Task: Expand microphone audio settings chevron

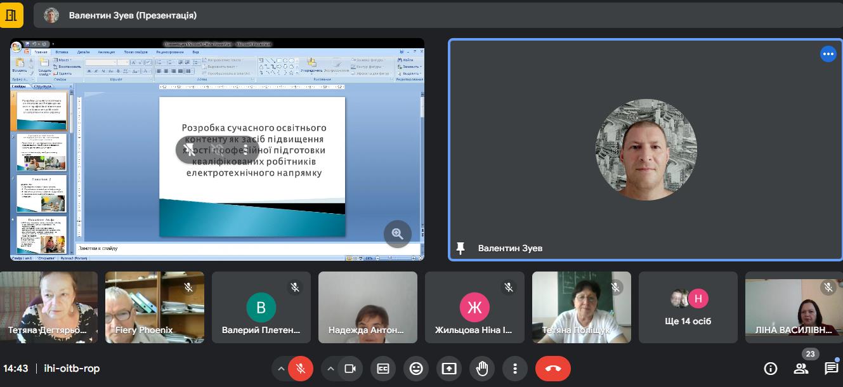Action: pyautogui.click(x=281, y=369)
